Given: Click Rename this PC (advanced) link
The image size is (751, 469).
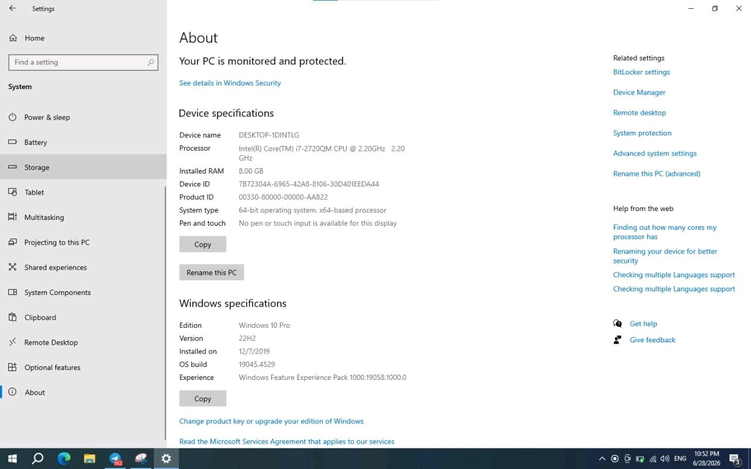Looking at the screenshot, I should (657, 174).
